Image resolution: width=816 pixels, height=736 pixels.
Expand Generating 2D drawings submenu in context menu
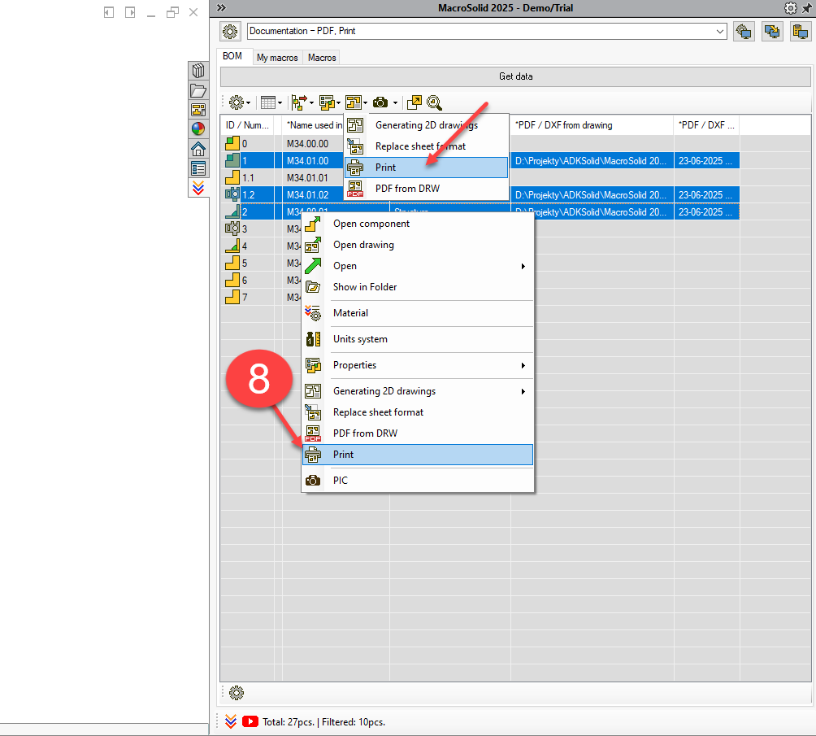(x=523, y=392)
